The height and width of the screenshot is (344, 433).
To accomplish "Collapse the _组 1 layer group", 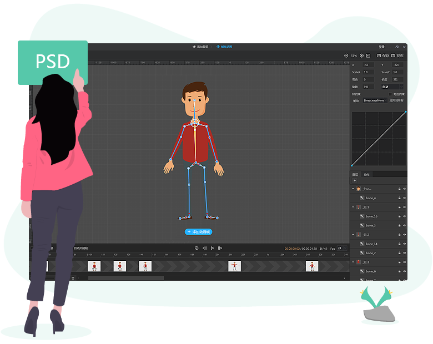I will tap(353, 207).
